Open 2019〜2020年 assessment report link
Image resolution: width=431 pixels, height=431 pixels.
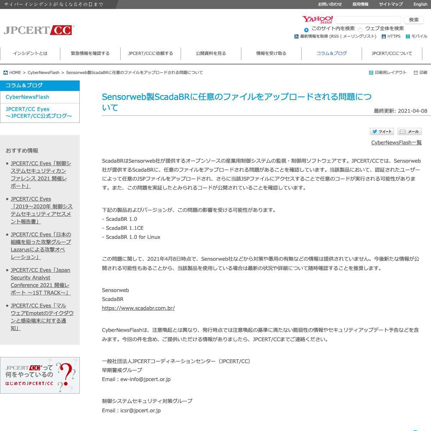tap(42, 210)
